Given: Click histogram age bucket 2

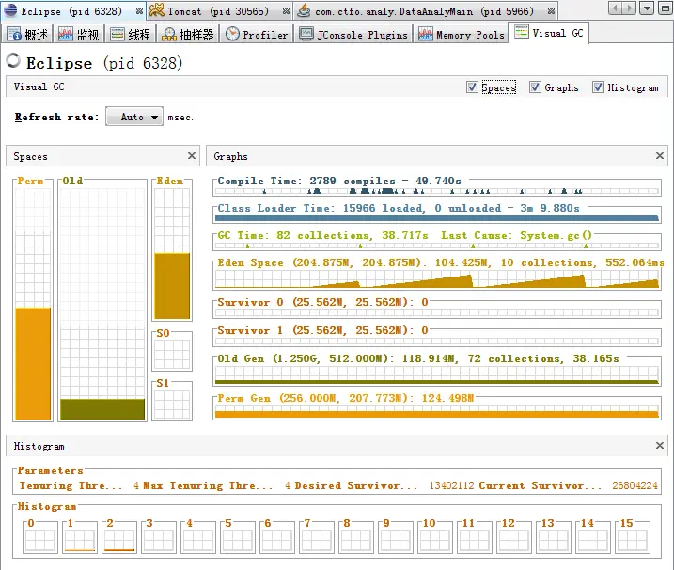Looking at the screenshot, I should [x=119, y=538].
